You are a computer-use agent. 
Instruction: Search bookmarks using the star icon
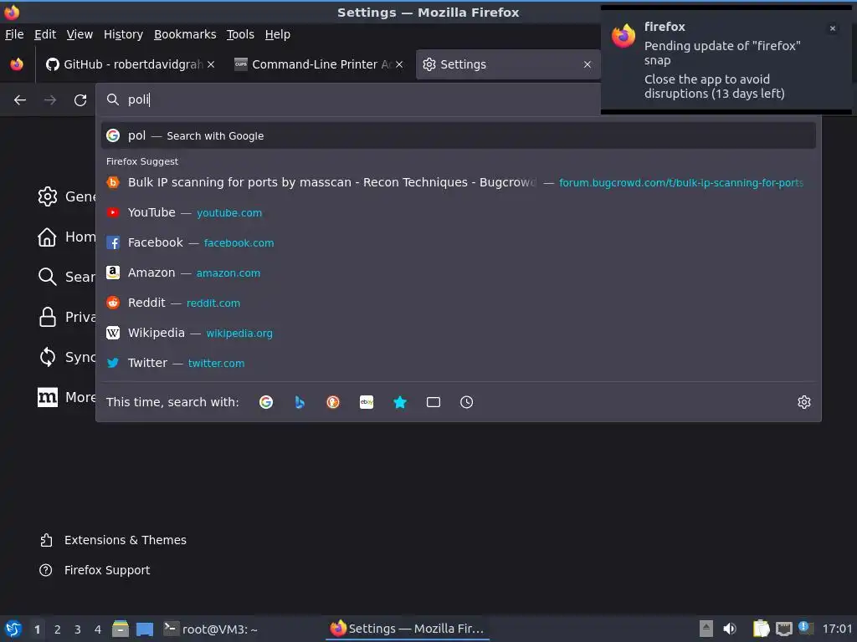(400, 402)
